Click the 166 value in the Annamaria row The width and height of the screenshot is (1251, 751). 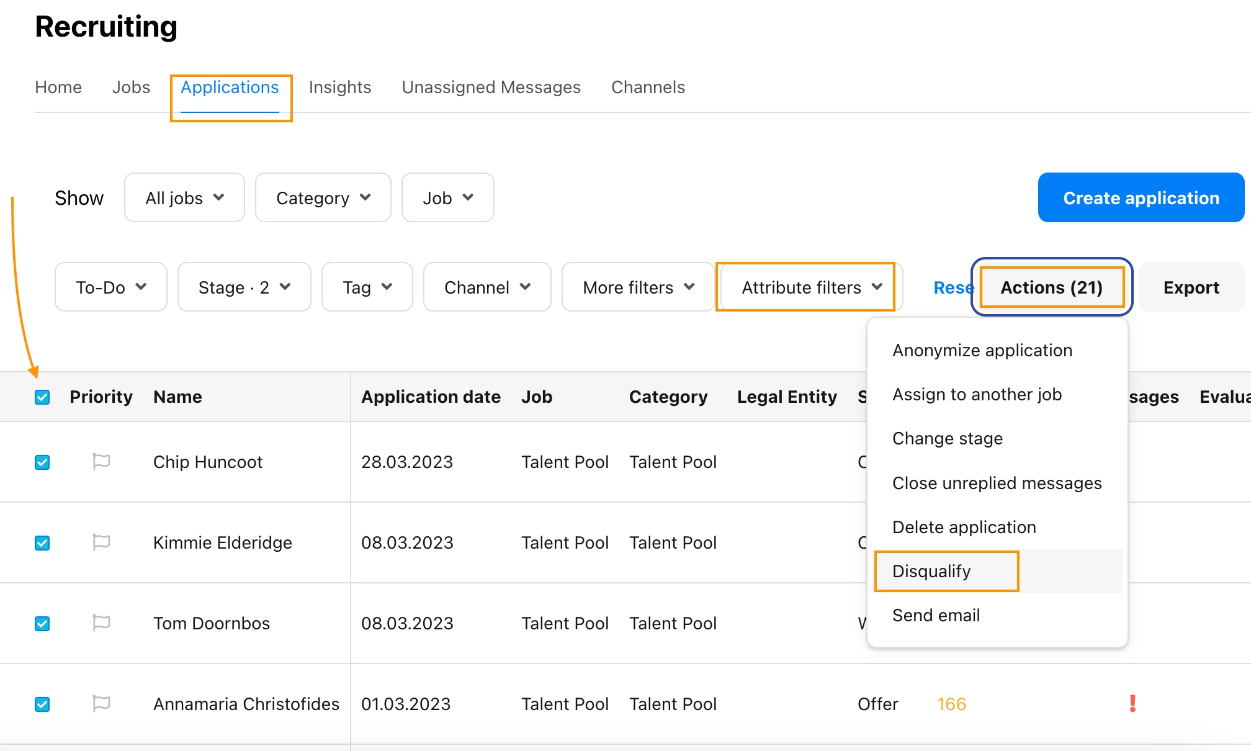pyautogui.click(x=951, y=704)
